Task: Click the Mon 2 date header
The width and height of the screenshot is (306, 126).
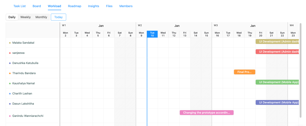Action: click(x=65, y=34)
